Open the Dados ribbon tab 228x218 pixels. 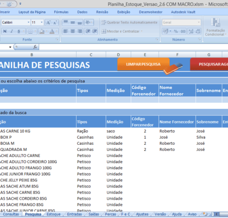pyautogui.click(x=82, y=12)
